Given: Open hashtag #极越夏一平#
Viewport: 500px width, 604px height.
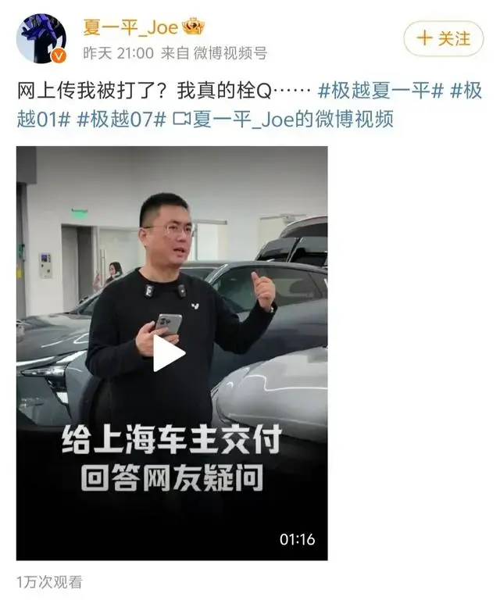Looking at the screenshot, I should [x=380, y=91].
